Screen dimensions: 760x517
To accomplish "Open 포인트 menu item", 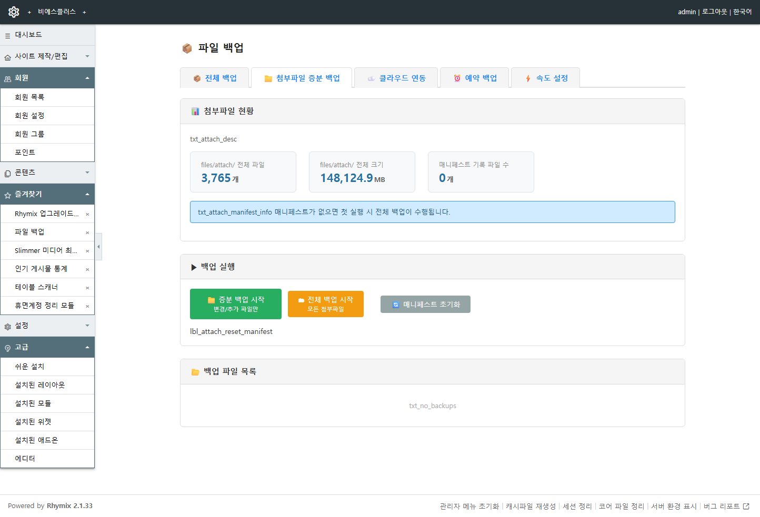I will tap(47, 153).
